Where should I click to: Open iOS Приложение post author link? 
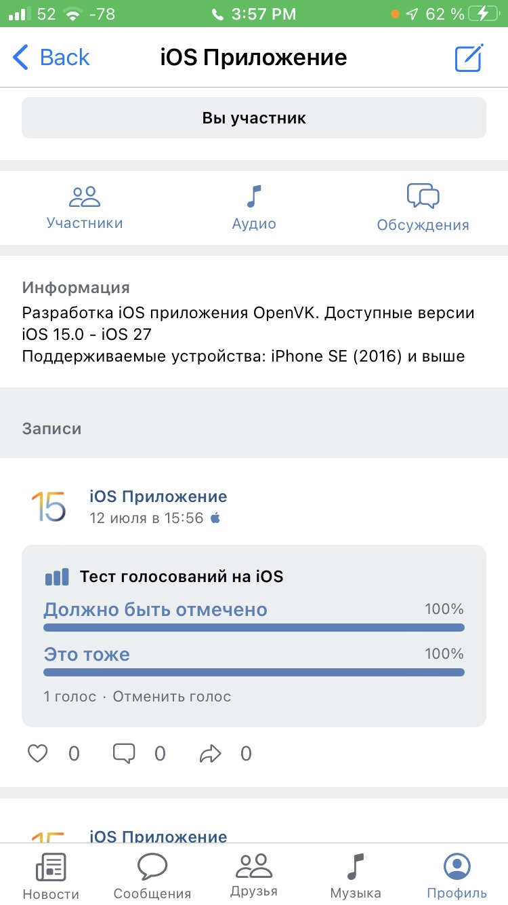pos(158,497)
